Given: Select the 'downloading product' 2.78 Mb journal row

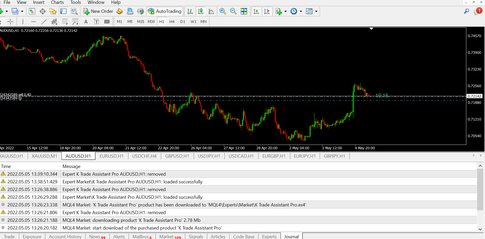Looking at the screenshot, I should pyautogui.click(x=238, y=220).
